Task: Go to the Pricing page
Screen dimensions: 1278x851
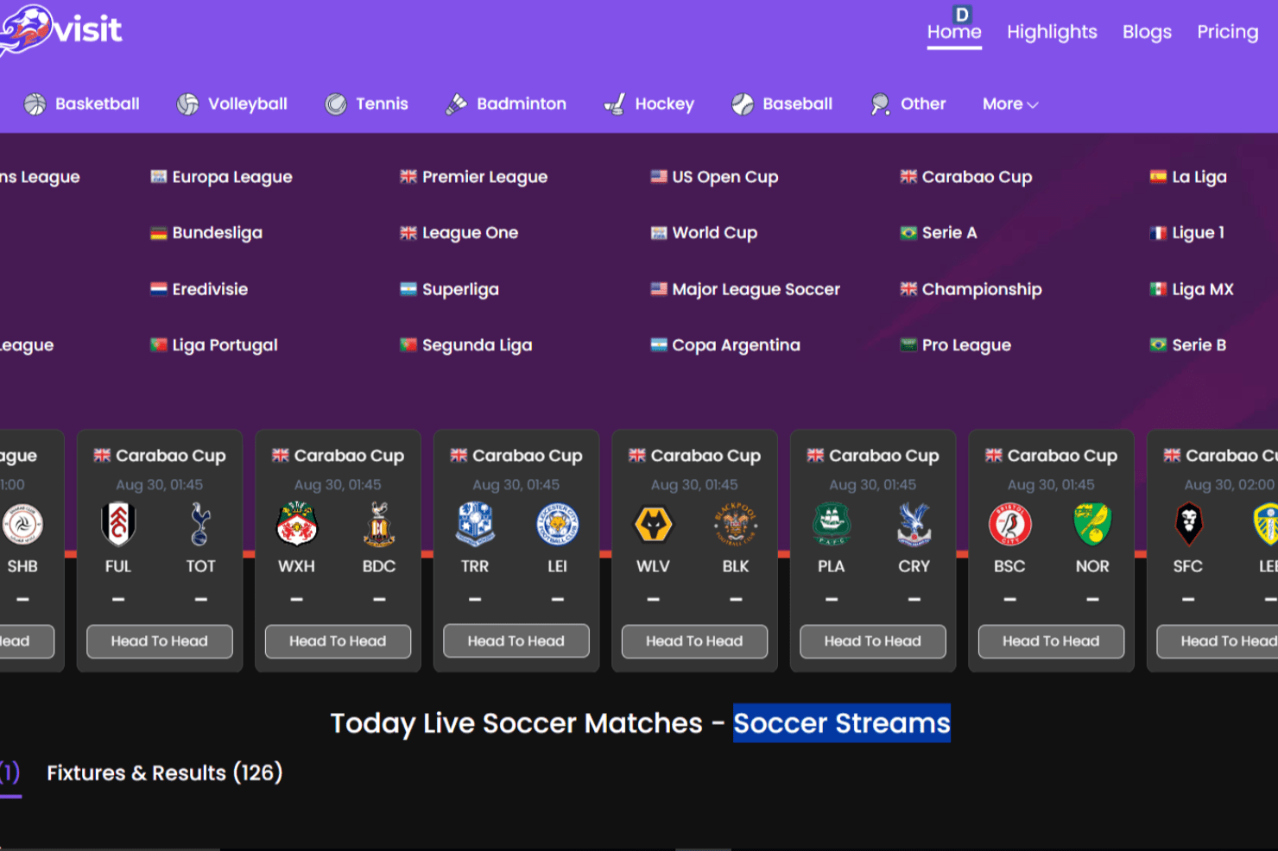Action: point(1227,32)
